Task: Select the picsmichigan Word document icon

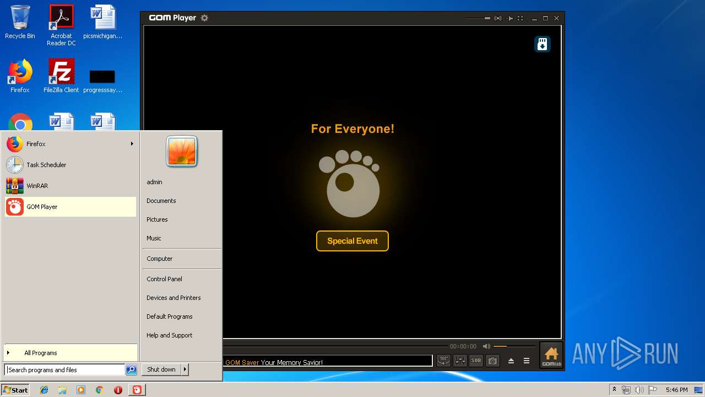Action: 103,22
